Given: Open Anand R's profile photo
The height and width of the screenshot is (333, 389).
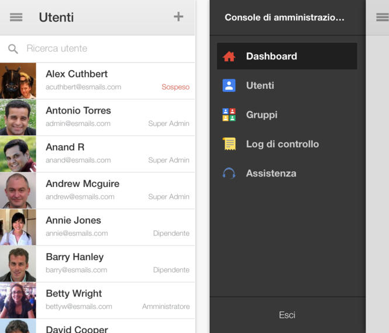Looking at the screenshot, I should pos(18,154).
